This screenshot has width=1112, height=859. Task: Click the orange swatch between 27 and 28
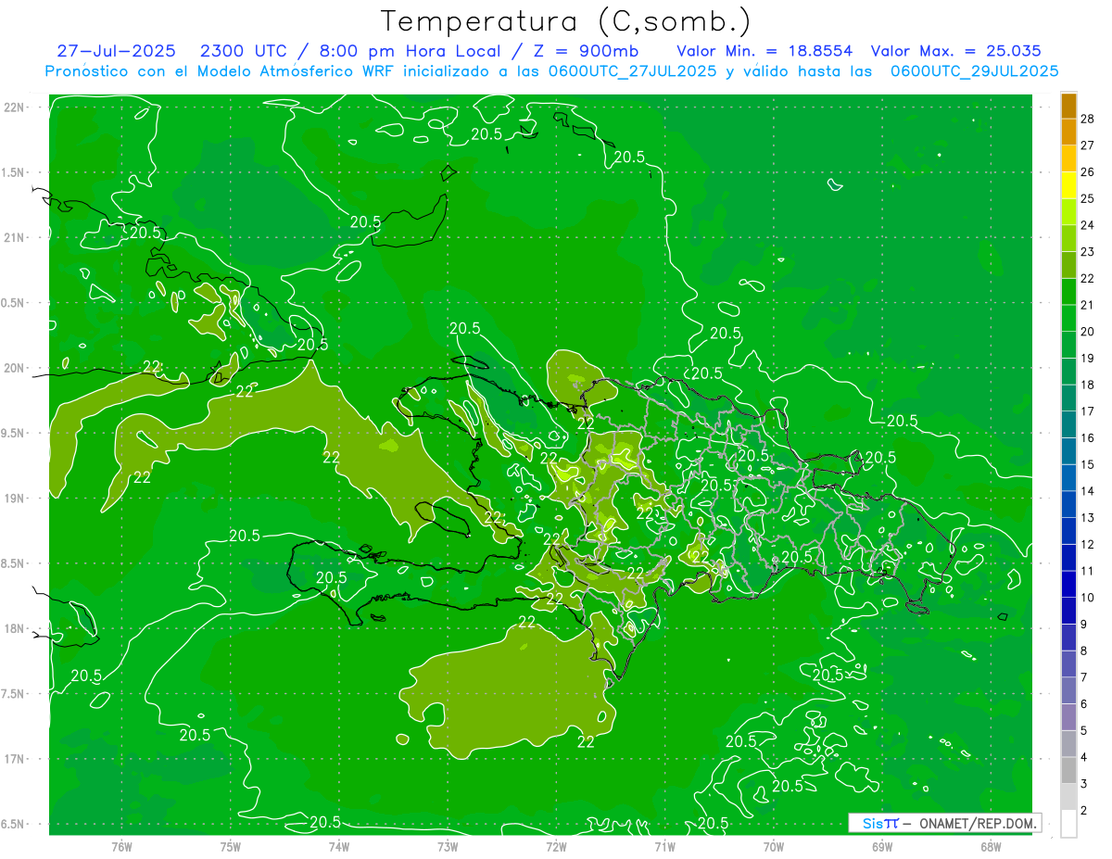point(1068,132)
